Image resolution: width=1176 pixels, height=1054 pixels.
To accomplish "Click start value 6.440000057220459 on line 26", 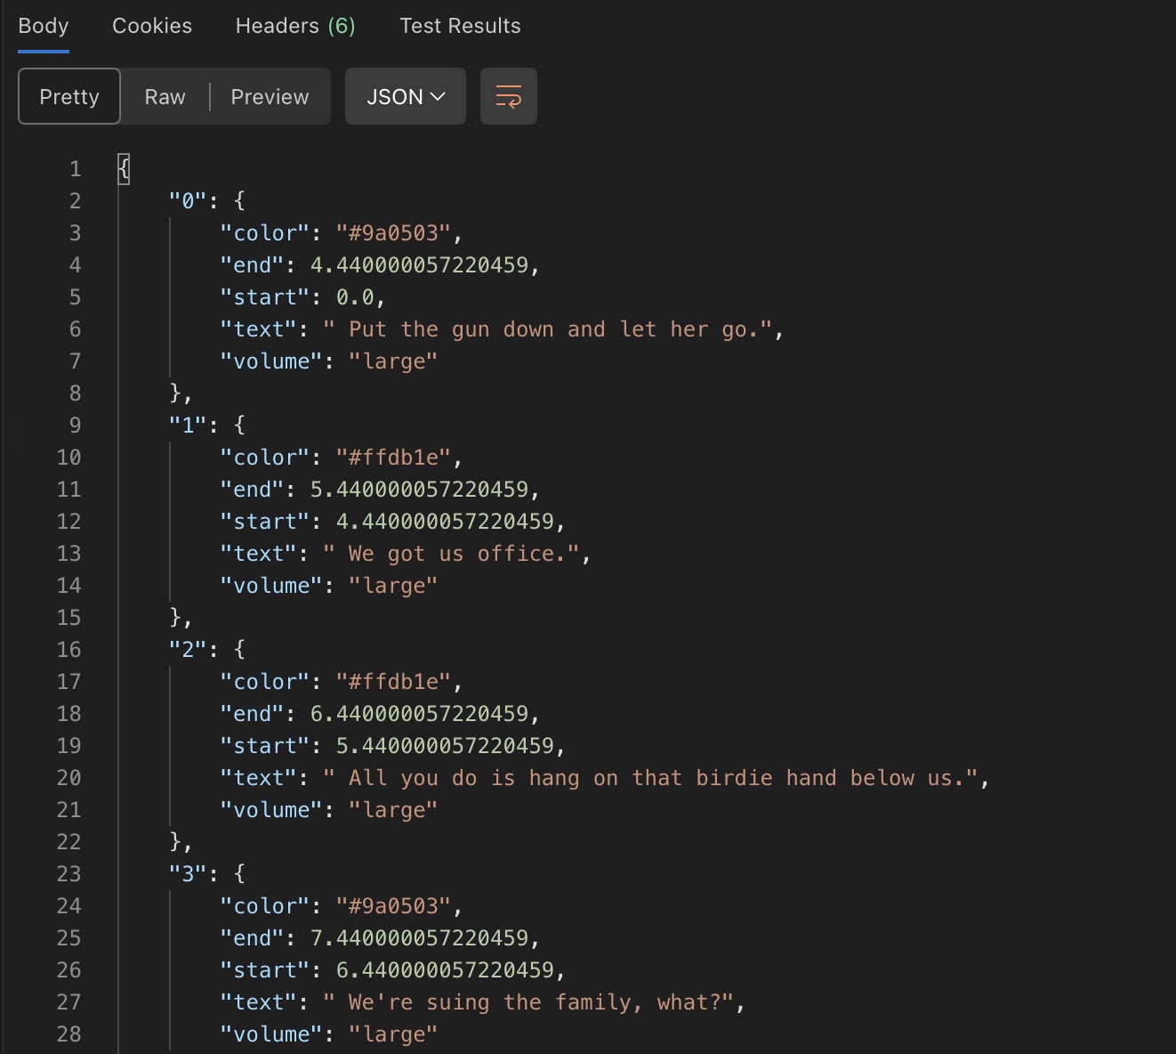I will tap(445, 970).
